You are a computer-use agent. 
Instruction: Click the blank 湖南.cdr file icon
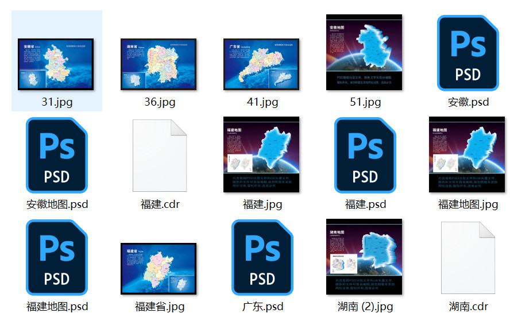tap(467, 257)
